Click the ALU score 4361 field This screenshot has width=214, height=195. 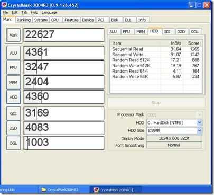(x=64, y=52)
